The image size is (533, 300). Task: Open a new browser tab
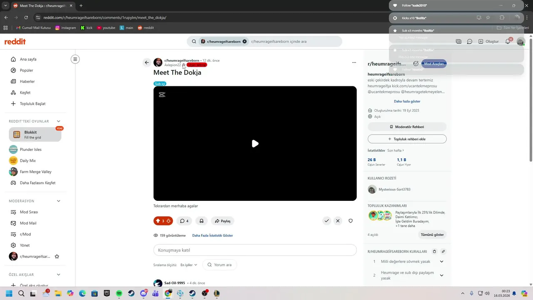(x=81, y=5)
